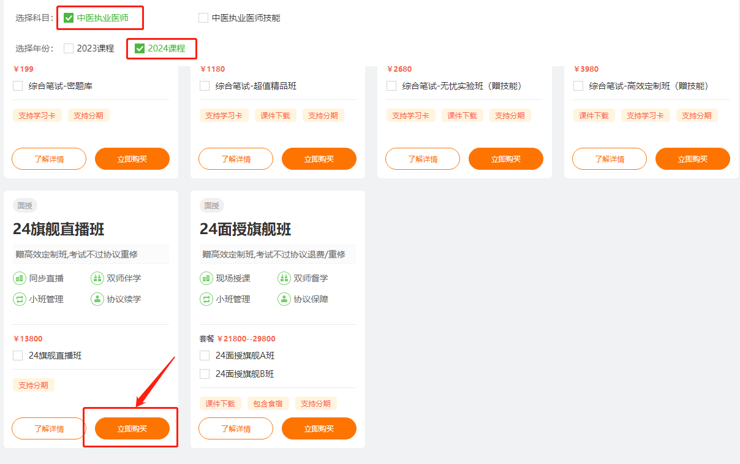740x464 pixels.
Task: Click the 面授 label on 24面授旗舰班
Action: pos(211,205)
